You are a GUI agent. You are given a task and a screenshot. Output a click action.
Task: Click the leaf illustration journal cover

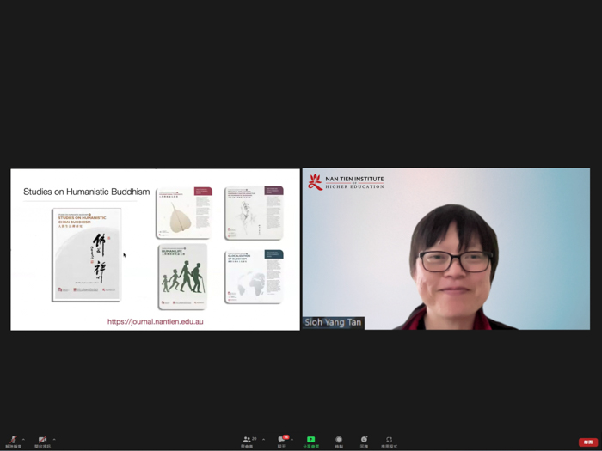(x=182, y=212)
